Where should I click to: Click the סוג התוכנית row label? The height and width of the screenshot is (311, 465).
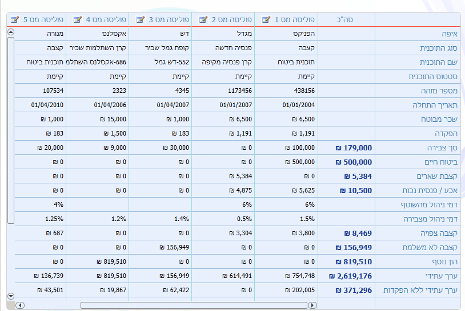pyautogui.click(x=439, y=48)
